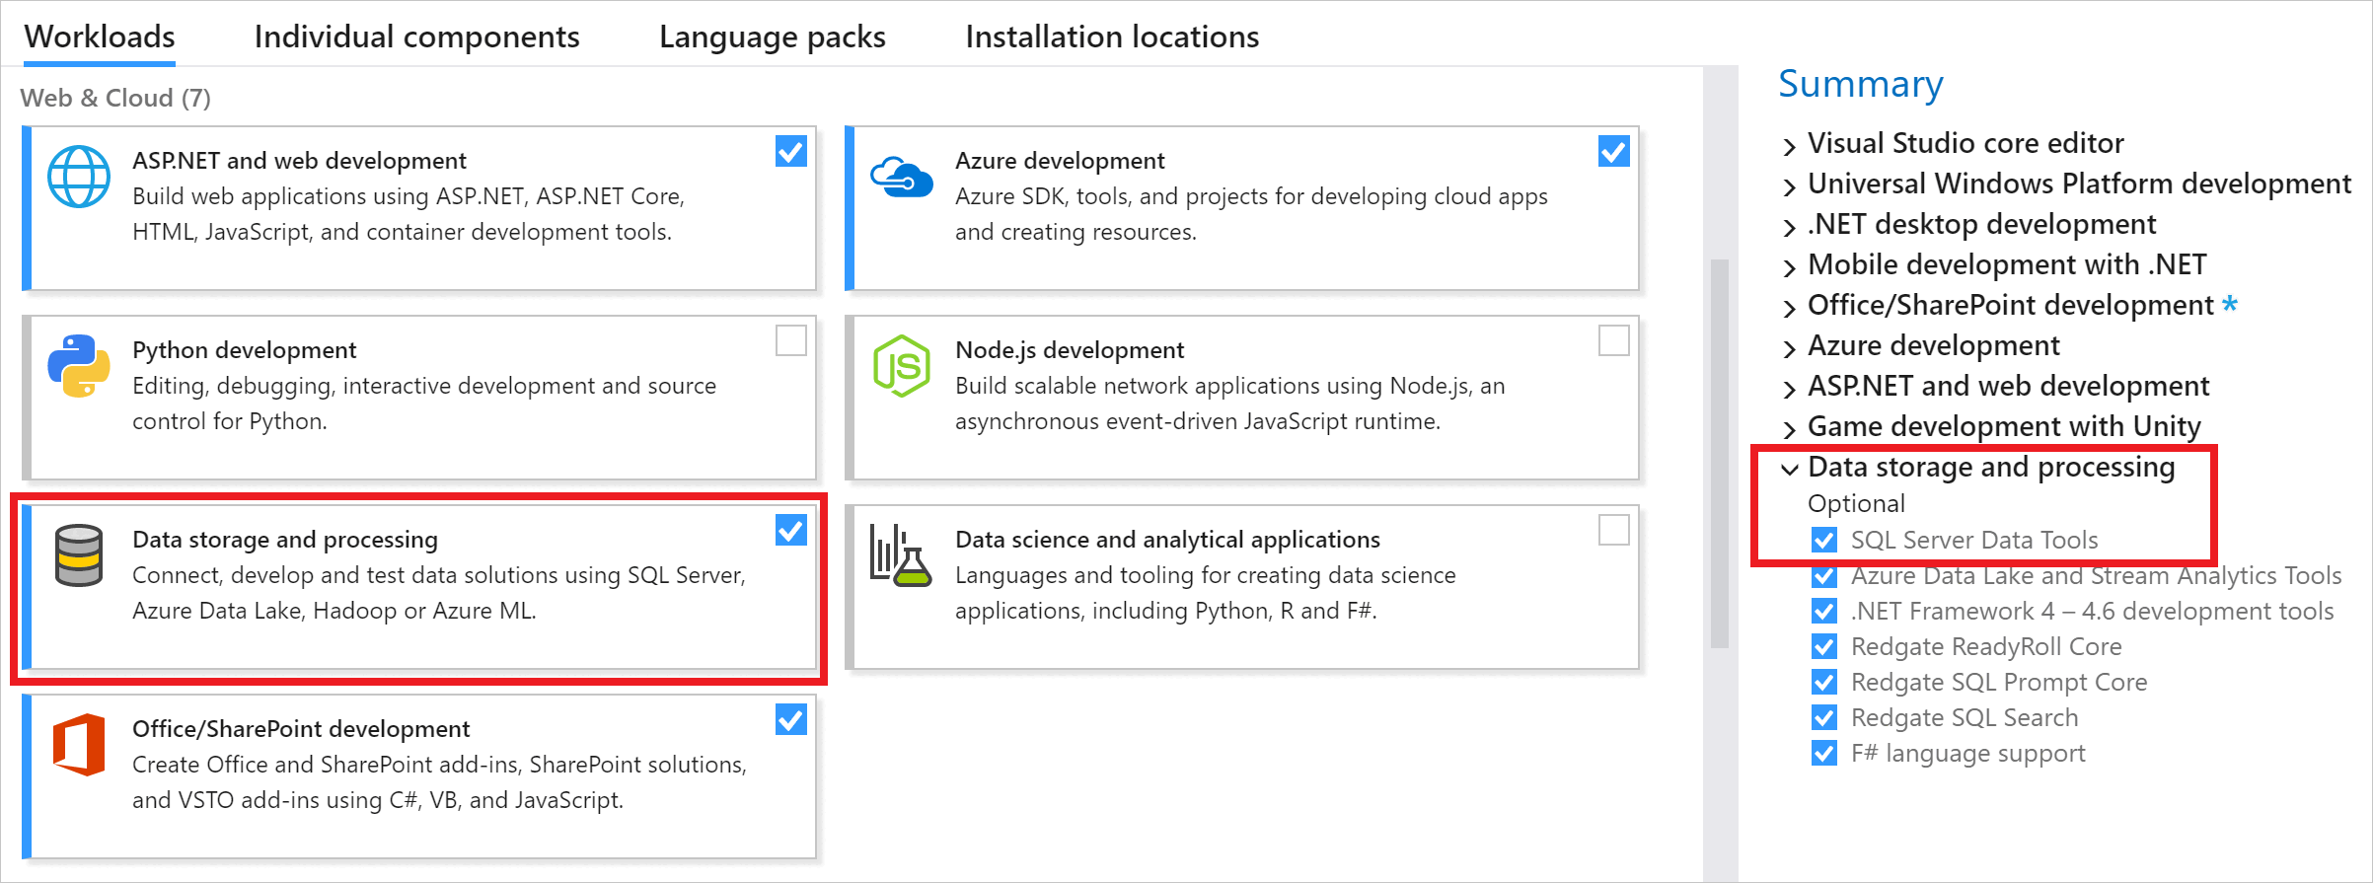The height and width of the screenshot is (883, 2373).
Task: Expand Visual Studio core editor summary
Action: pyautogui.click(x=1790, y=146)
